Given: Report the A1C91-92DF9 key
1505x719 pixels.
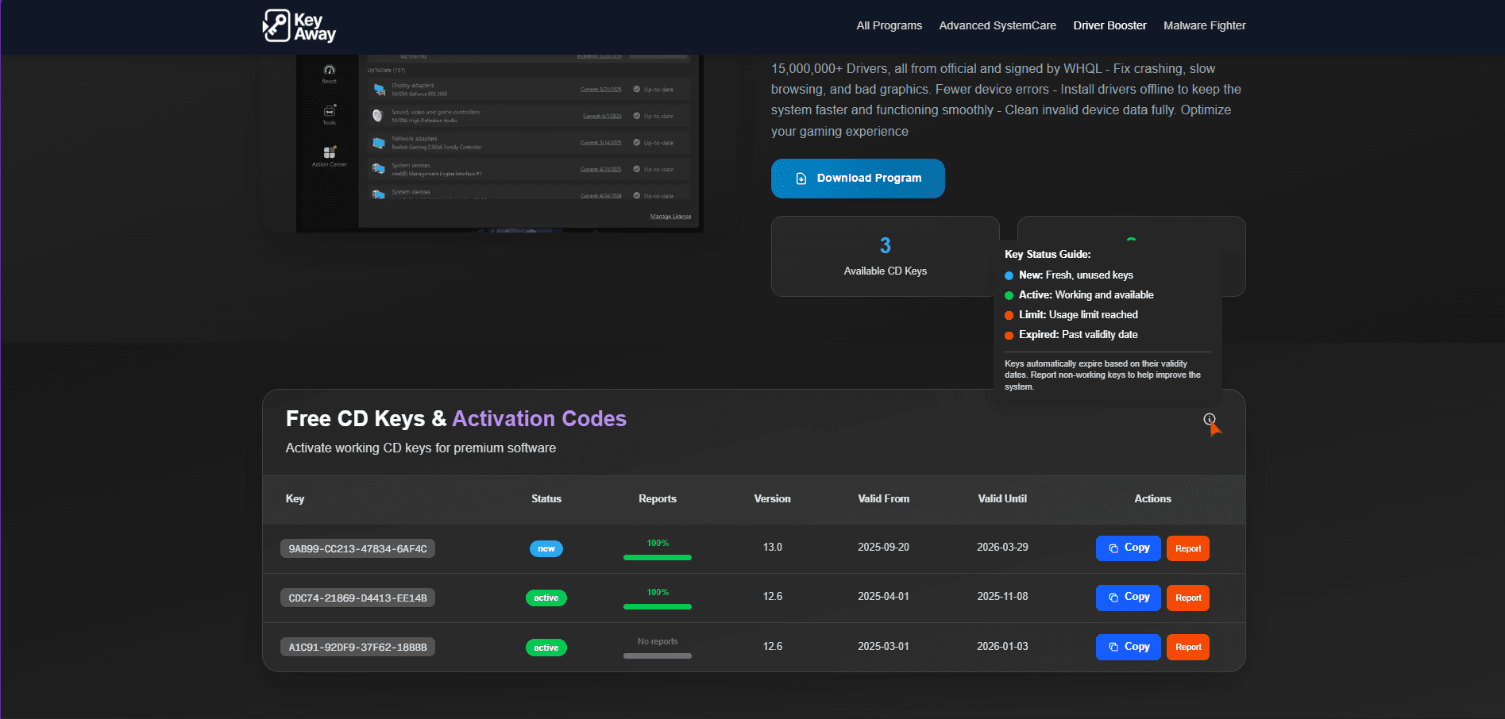Looking at the screenshot, I should 1187,647.
